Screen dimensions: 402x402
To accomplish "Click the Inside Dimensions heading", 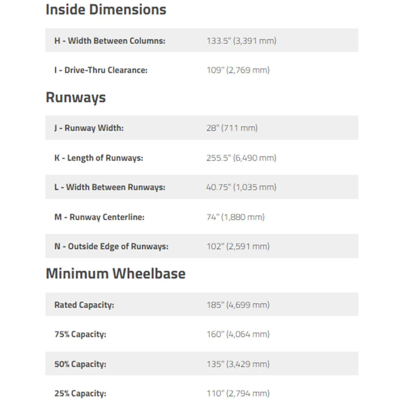I will (x=106, y=10).
